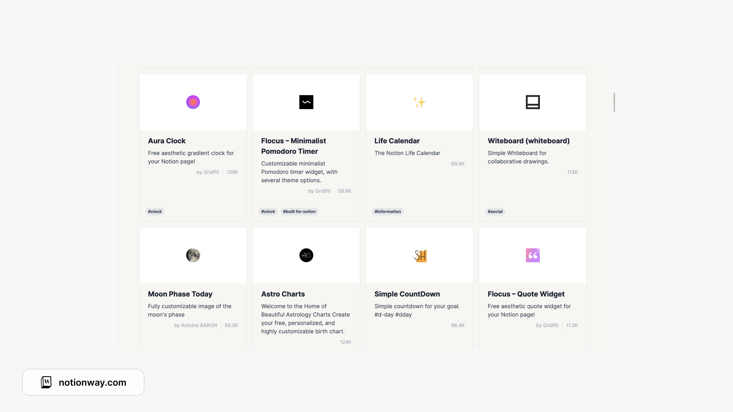This screenshot has width=733, height=412.
Task: Click the notionway.com W logo icon
Action: (46, 382)
